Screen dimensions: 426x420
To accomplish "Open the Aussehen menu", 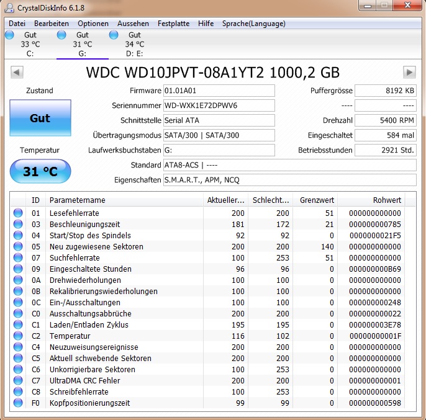I will coord(133,24).
